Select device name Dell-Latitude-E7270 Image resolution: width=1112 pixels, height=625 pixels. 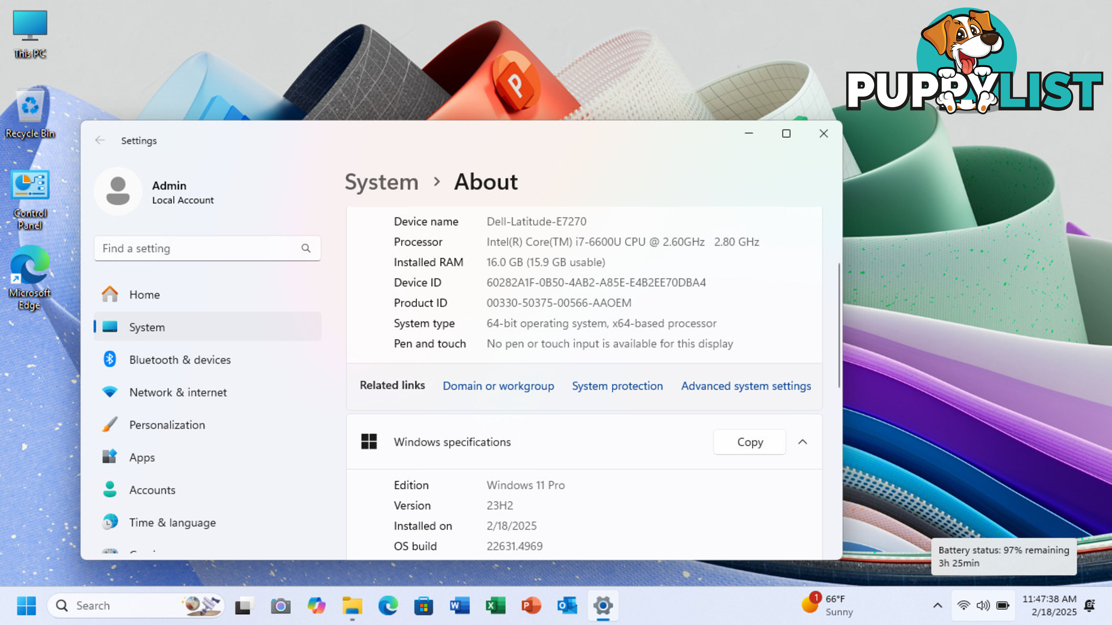(536, 221)
